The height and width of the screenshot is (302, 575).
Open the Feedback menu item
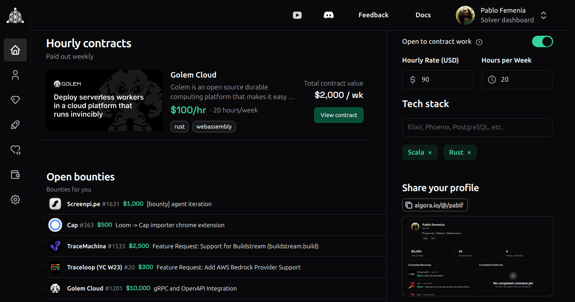click(x=373, y=15)
